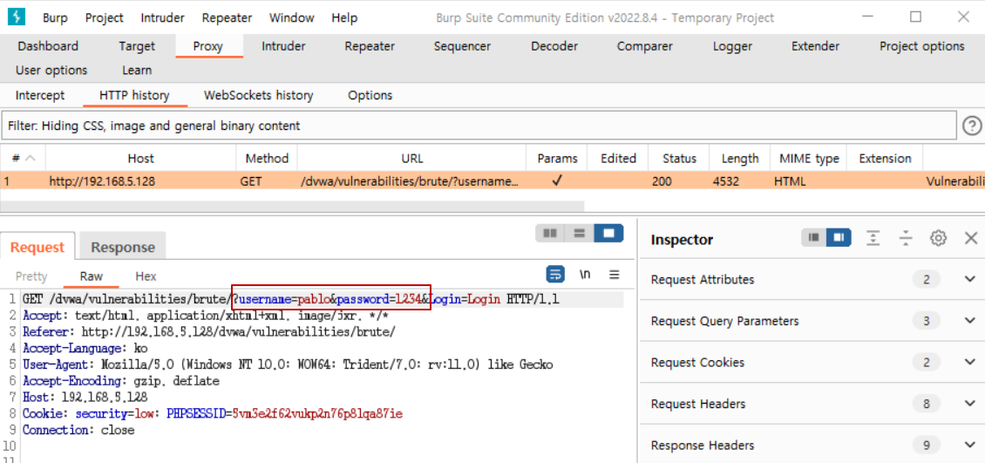Toggle non-printable characters with \n button
Image resolution: width=985 pixels, height=463 pixels.
[585, 275]
